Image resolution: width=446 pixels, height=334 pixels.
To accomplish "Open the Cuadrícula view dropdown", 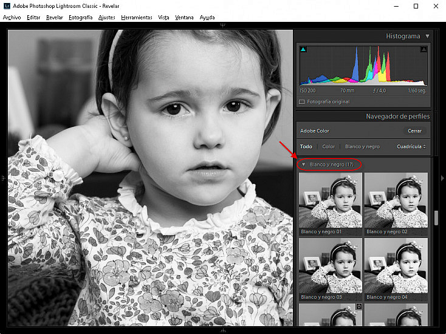I will pos(411,146).
